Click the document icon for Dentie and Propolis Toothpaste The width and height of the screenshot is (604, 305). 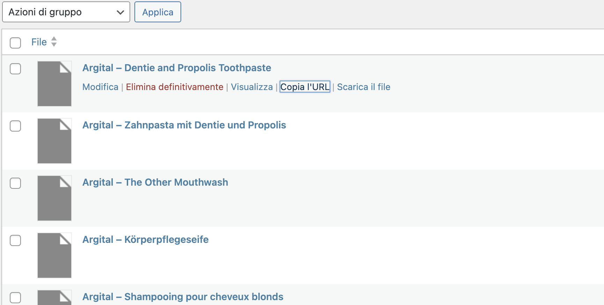(x=54, y=84)
